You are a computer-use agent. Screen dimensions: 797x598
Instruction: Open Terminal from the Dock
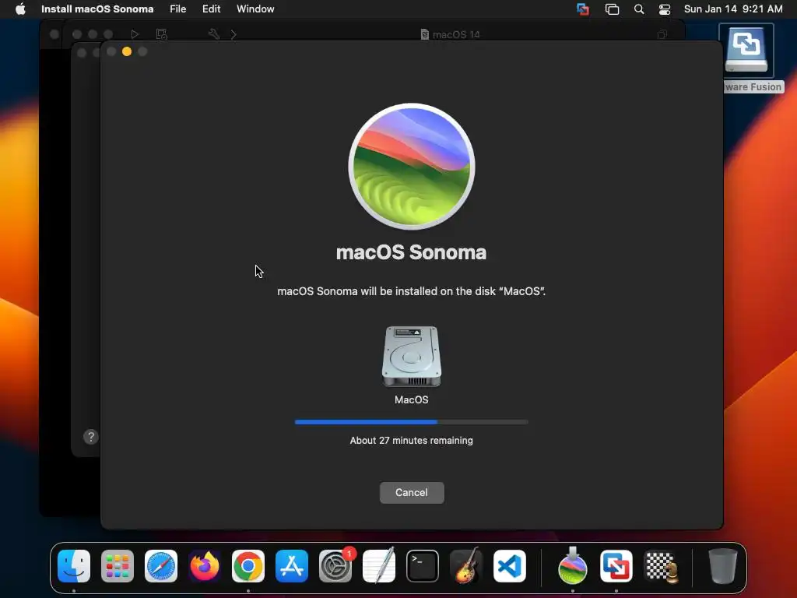click(x=423, y=566)
